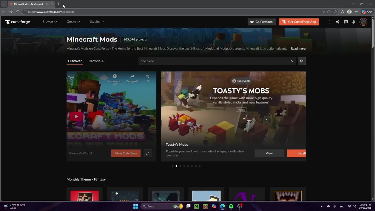Click the Mods tag on the banner

[x=241, y=110]
